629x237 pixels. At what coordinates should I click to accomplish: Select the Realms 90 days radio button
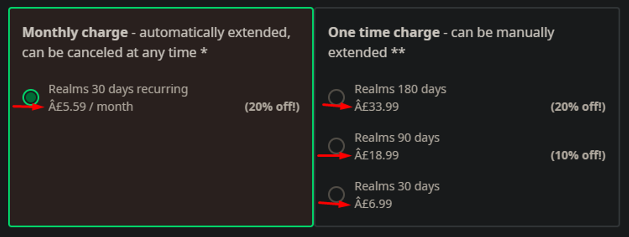pyautogui.click(x=336, y=145)
